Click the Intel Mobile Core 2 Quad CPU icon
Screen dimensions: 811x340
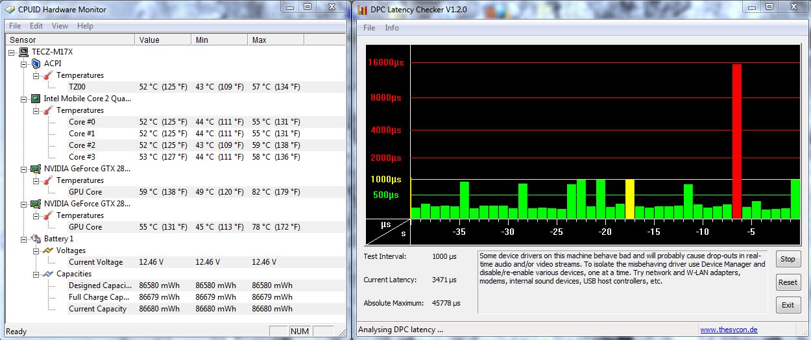pos(36,99)
